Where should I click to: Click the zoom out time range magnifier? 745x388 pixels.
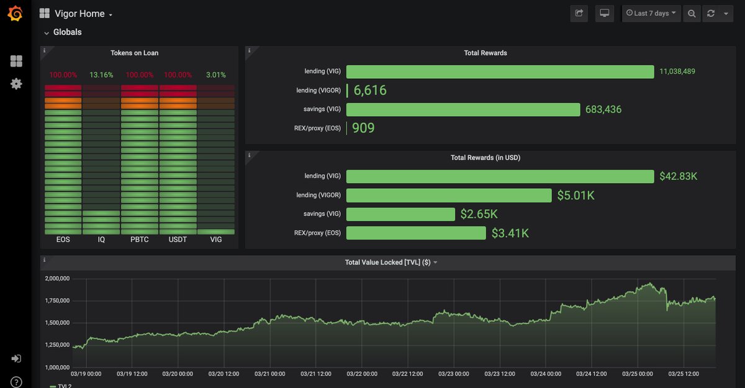[692, 14]
